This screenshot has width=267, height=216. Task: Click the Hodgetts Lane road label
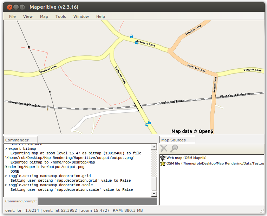[x=121, y=75]
